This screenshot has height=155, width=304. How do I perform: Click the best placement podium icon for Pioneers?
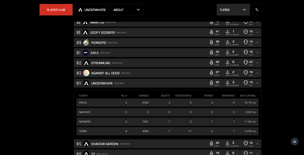(x=227, y=42)
